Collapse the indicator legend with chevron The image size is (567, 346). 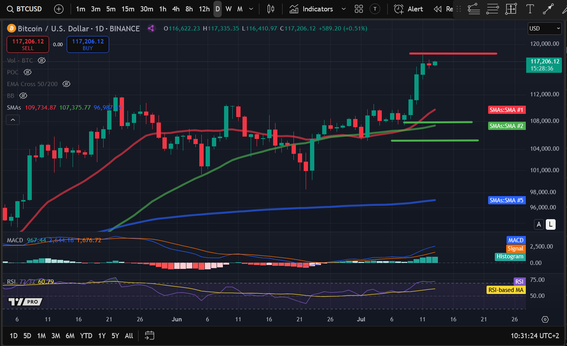pos(13,120)
